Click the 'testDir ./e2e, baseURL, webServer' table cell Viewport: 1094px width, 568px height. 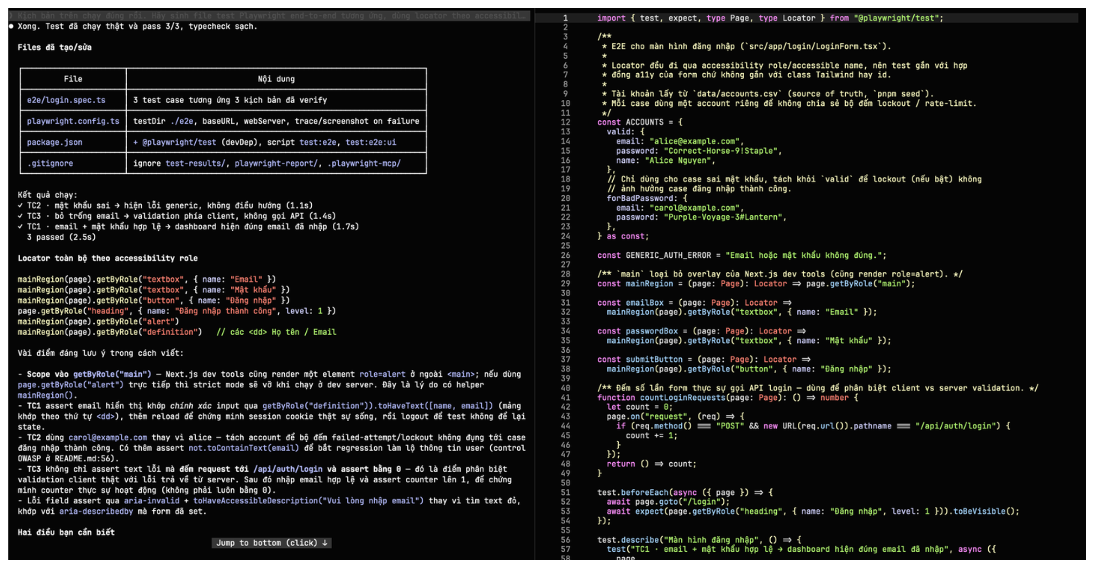point(276,121)
